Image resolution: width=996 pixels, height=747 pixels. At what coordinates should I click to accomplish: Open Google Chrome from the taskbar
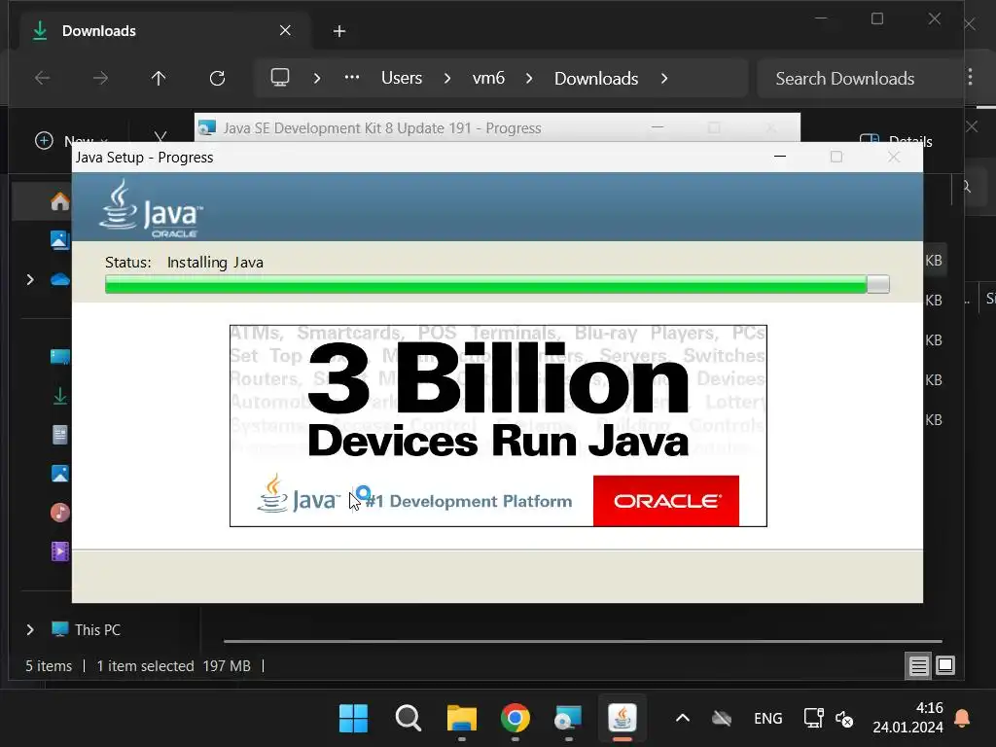click(516, 719)
